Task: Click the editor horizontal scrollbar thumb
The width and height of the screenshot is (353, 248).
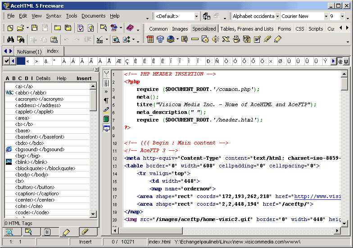Action: pyautogui.click(x=150, y=230)
